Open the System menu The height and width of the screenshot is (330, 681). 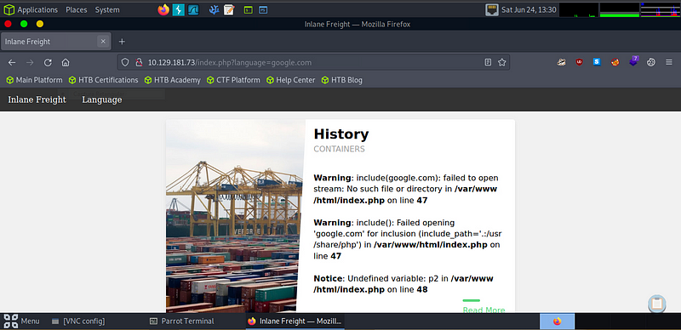(107, 9)
